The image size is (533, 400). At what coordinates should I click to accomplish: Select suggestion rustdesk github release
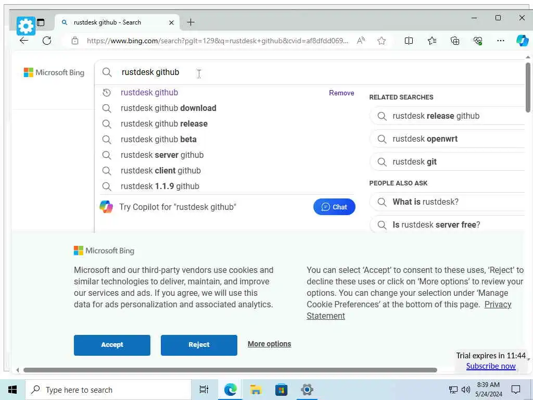coord(228,124)
